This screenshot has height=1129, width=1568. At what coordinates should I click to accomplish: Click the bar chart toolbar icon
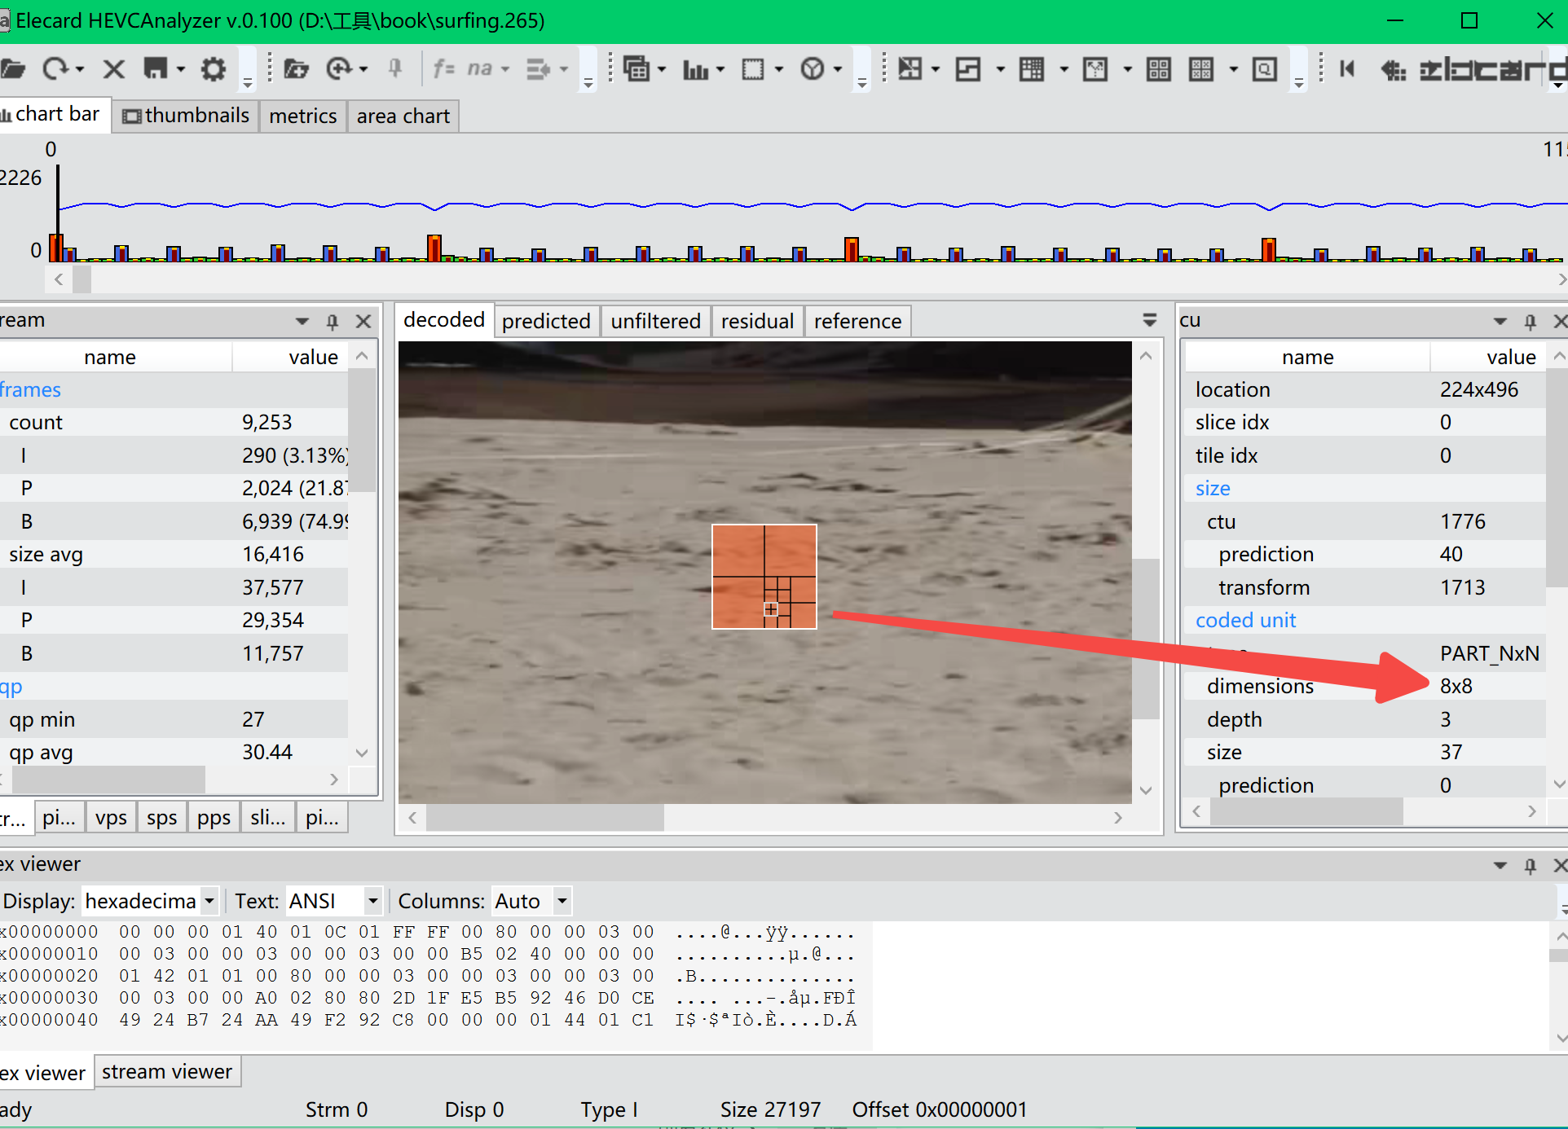pos(695,70)
